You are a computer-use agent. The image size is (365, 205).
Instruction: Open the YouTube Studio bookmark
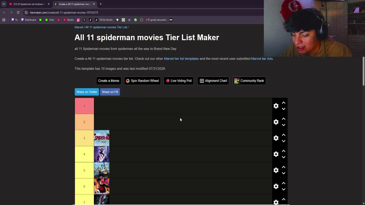tap(68, 20)
